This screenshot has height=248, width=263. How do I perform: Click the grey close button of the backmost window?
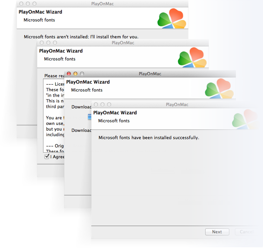[x=21, y=4]
